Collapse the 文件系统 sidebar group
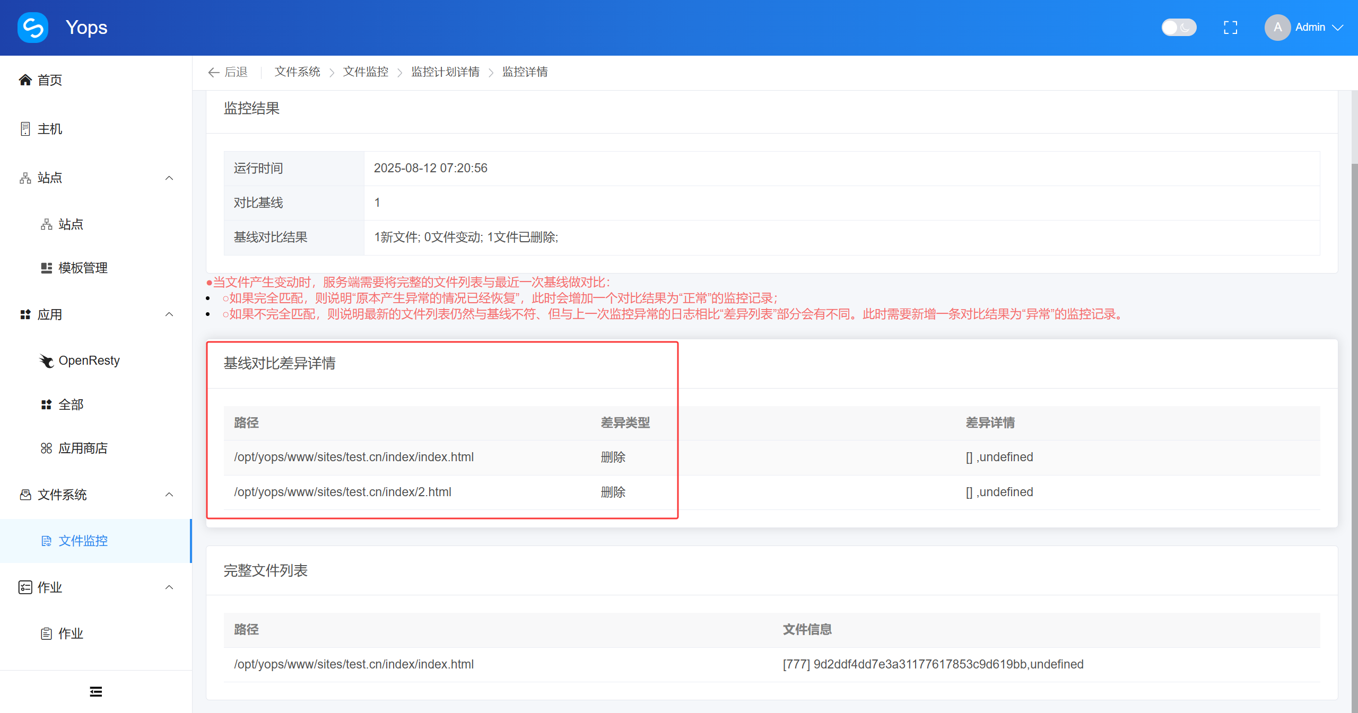The width and height of the screenshot is (1358, 713). tap(169, 495)
